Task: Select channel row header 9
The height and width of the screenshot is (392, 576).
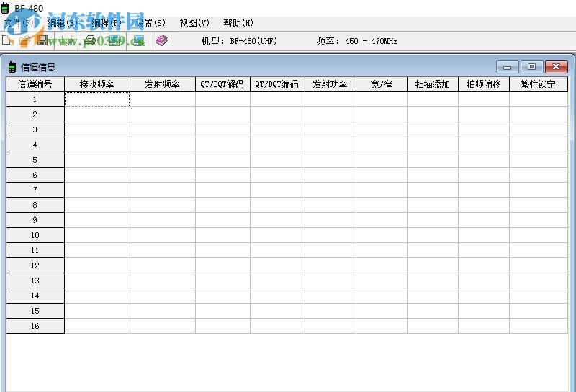Action: tap(35, 220)
